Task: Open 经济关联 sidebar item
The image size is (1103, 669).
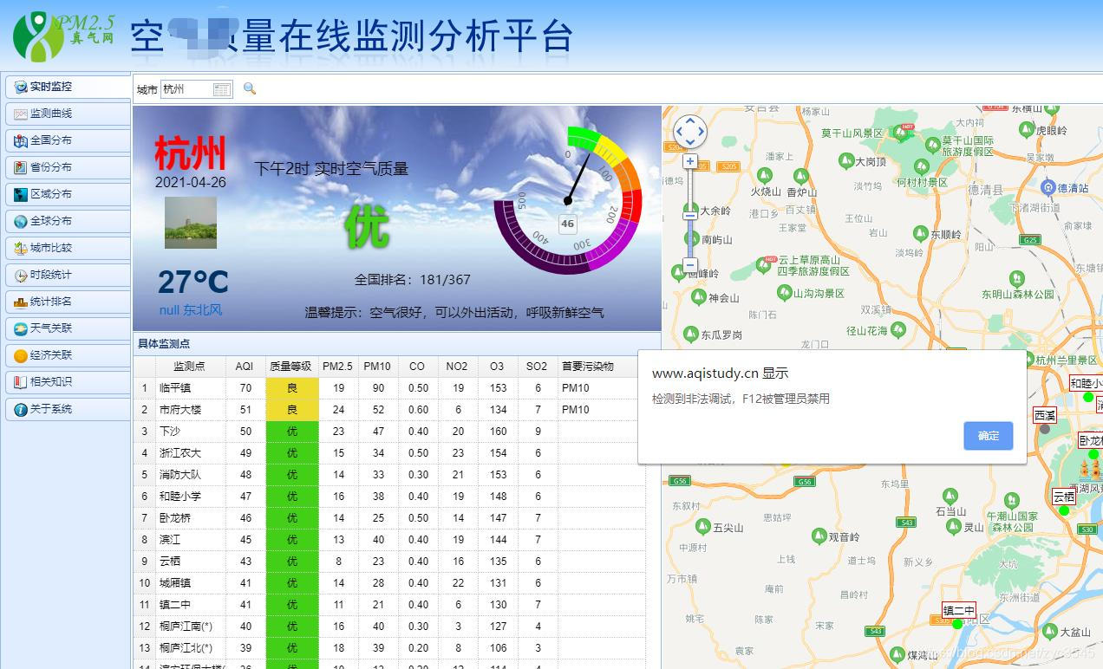Action: 68,355
